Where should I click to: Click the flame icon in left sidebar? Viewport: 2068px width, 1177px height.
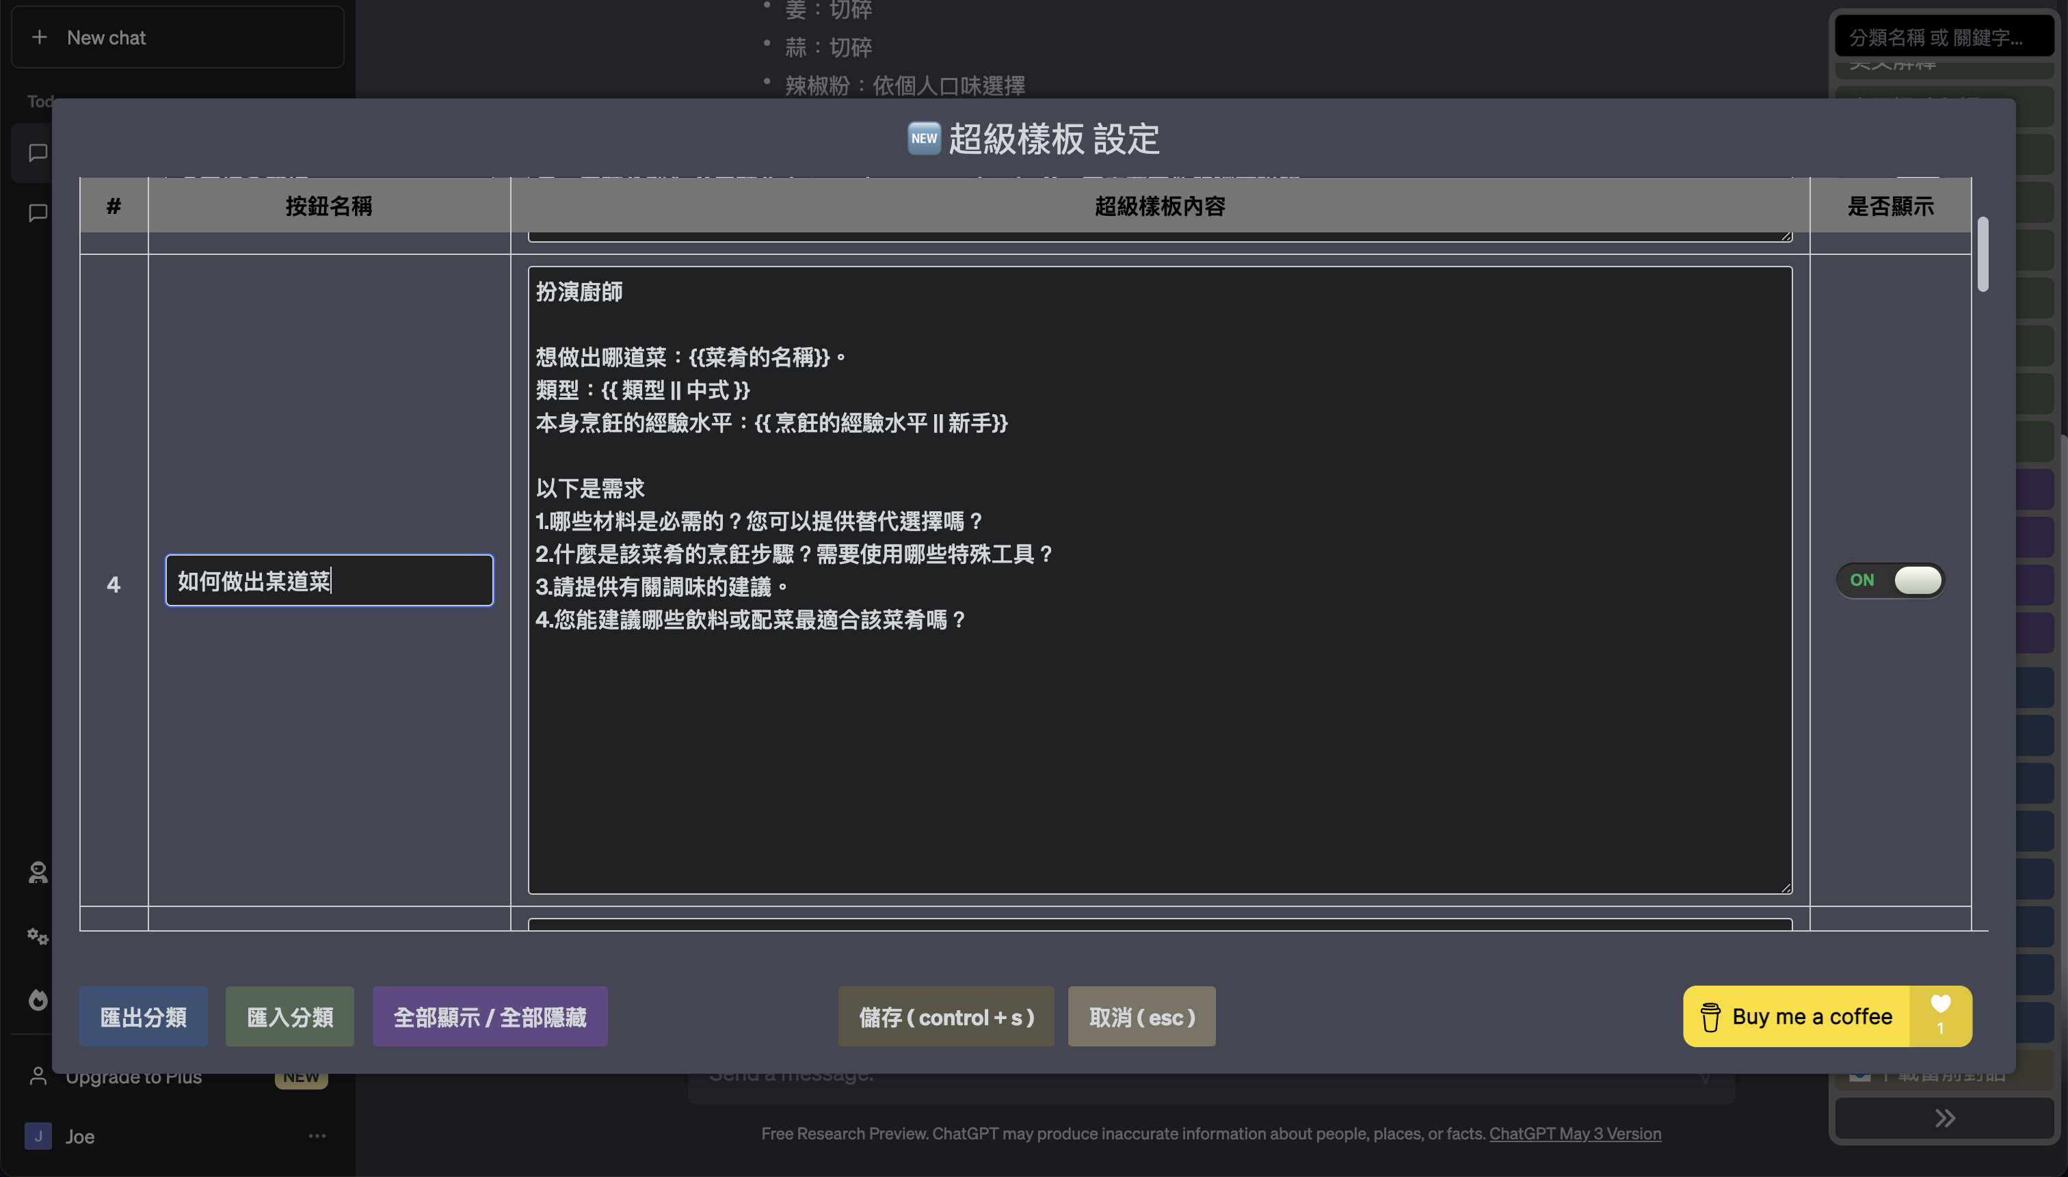click(38, 1000)
